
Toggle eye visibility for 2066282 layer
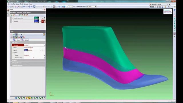pyautogui.click(x=40, y=21)
